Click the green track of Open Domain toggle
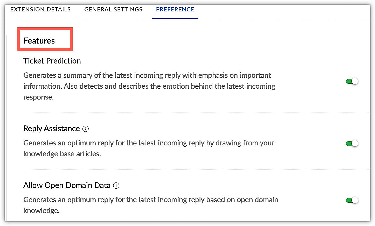The width and height of the screenshot is (375, 226). [x=349, y=200]
